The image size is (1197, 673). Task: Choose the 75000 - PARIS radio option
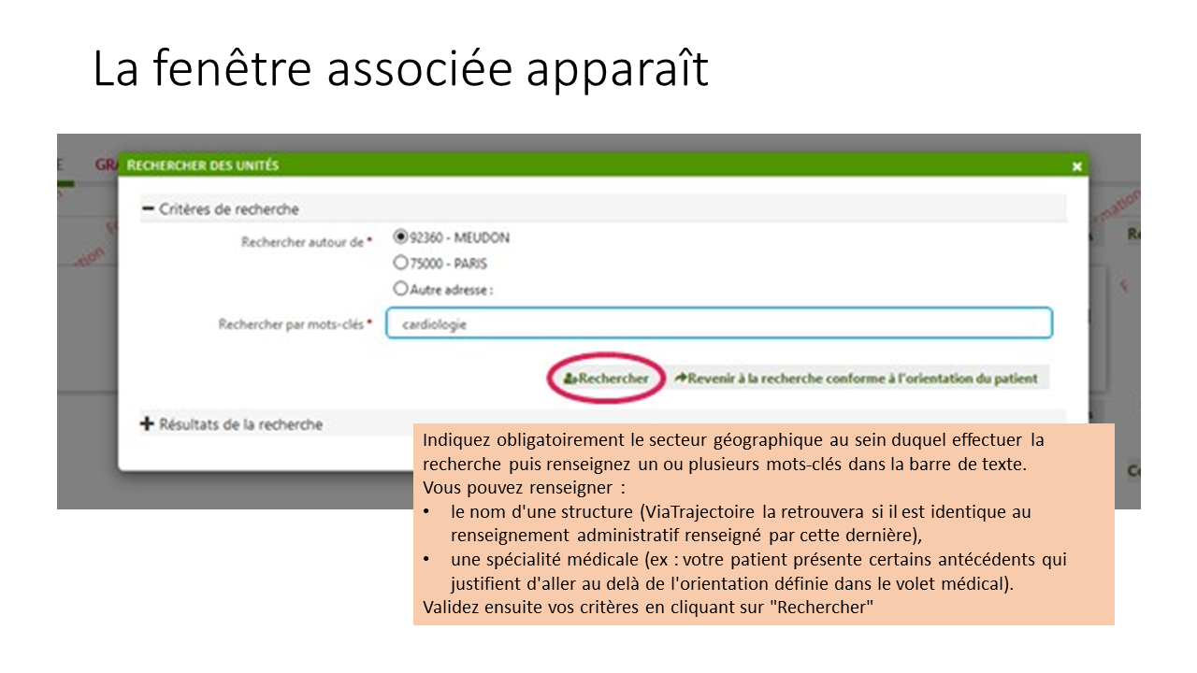pos(401,264)
